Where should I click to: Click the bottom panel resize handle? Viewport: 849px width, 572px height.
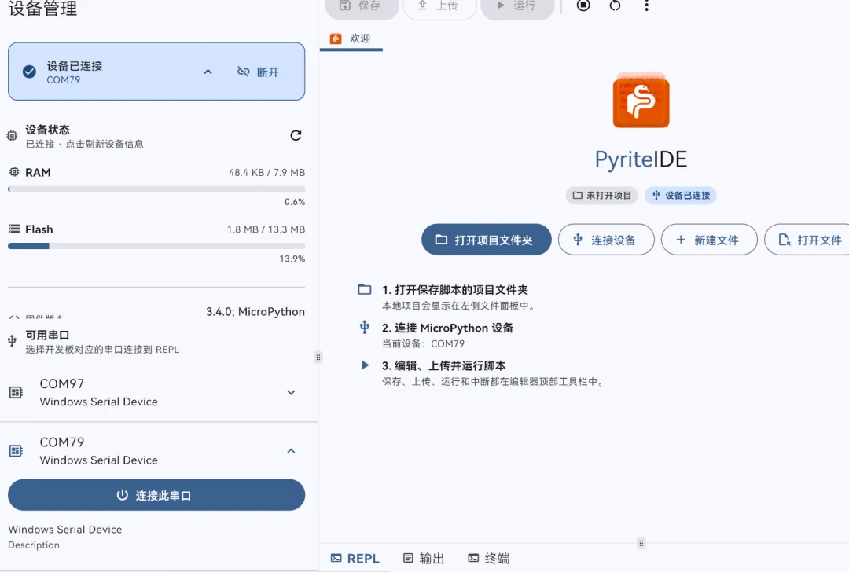click(x=641, y=543)
